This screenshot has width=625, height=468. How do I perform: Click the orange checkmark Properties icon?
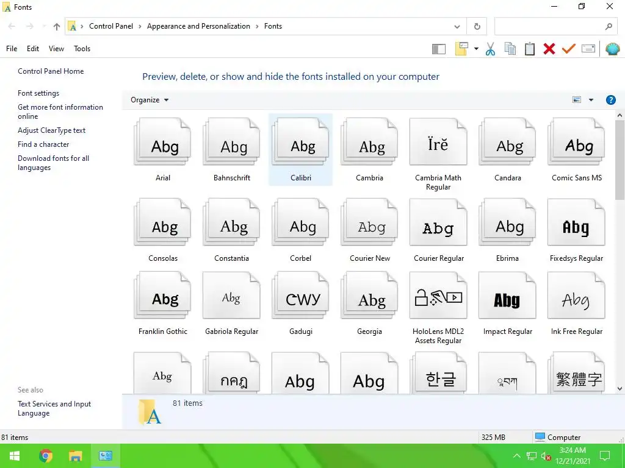(569, 49)
